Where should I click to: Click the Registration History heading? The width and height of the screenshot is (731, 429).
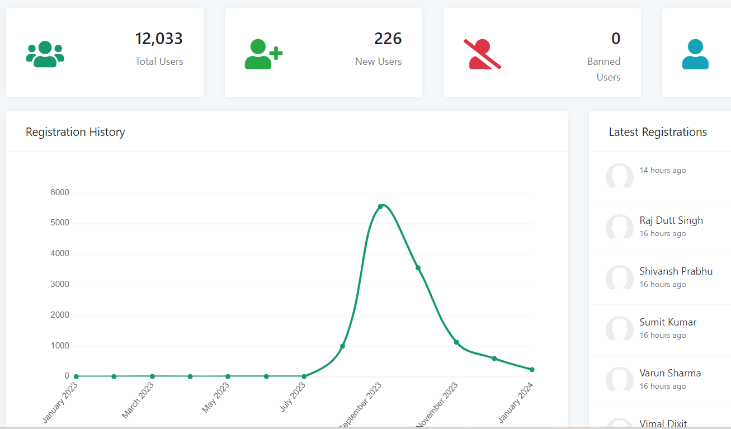[x=76, y=132]
